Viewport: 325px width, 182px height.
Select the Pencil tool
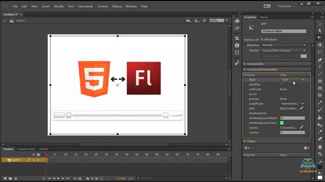click(x=320, y=103)
